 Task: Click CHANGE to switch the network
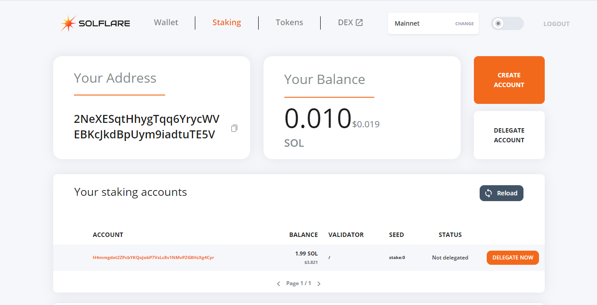coord(465,24)
